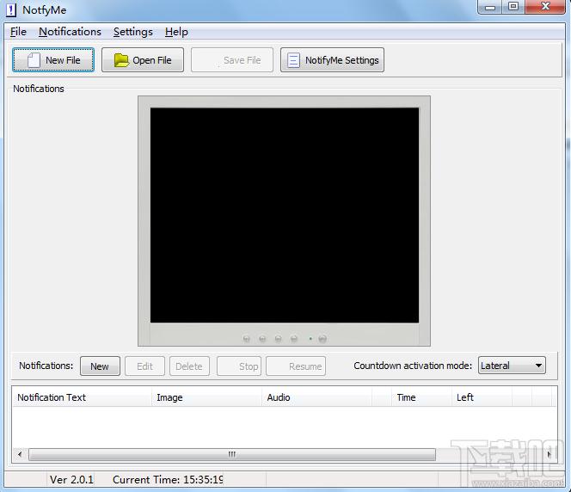Click the blank page icon on New File

[x=34, y=60]
